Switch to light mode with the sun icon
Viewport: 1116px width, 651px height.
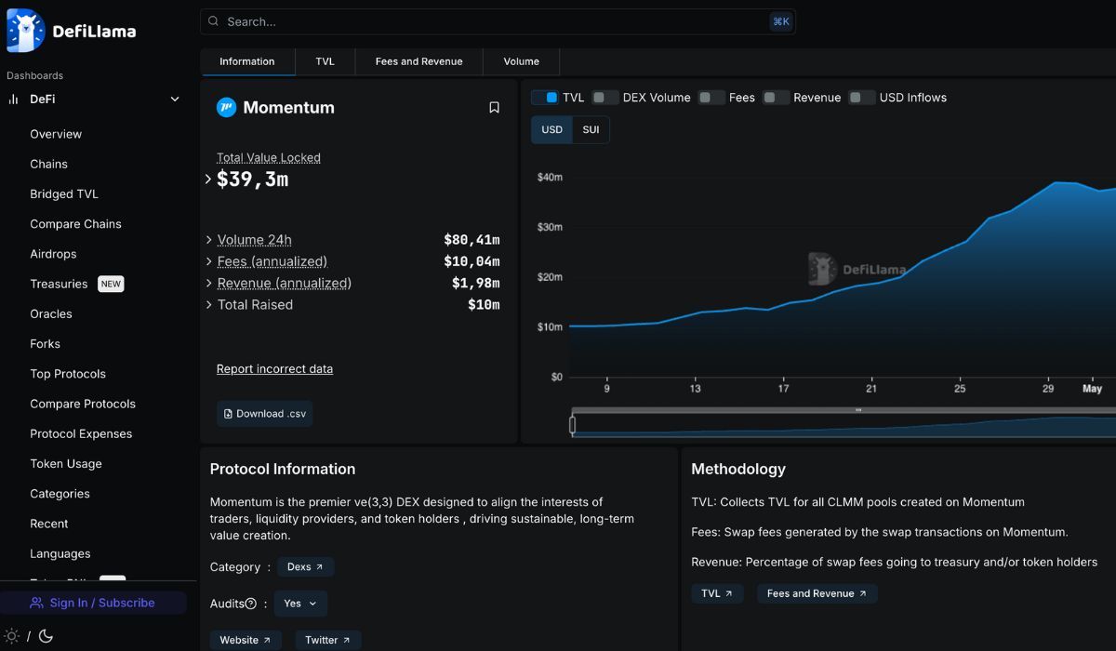12,636
